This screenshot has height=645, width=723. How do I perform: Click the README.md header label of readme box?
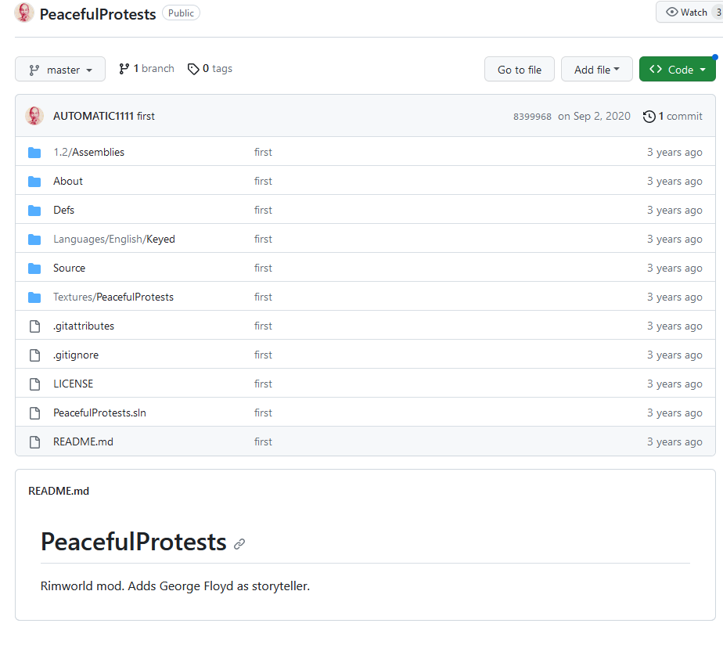pyautogui.click(x=59, y=491)
